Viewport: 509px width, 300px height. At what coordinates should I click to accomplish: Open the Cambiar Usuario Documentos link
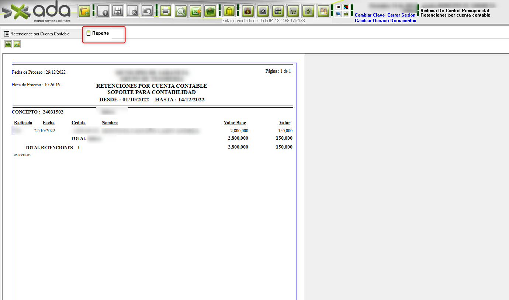(x=385, y=21)
